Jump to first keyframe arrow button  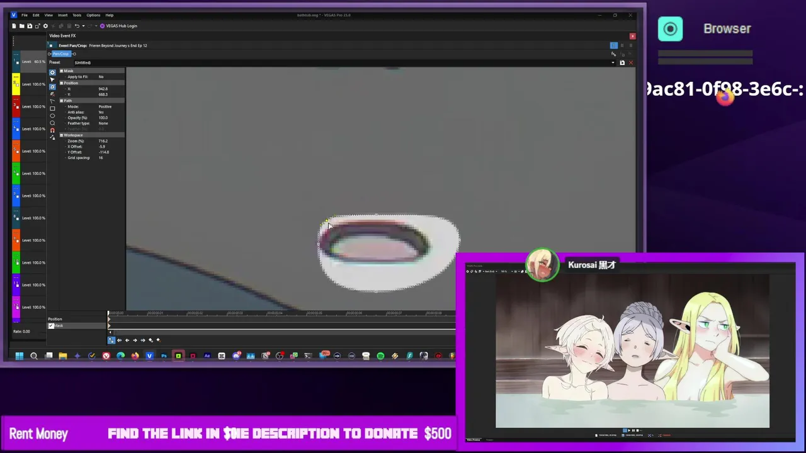pyautogui.click(x=119, y=340)
